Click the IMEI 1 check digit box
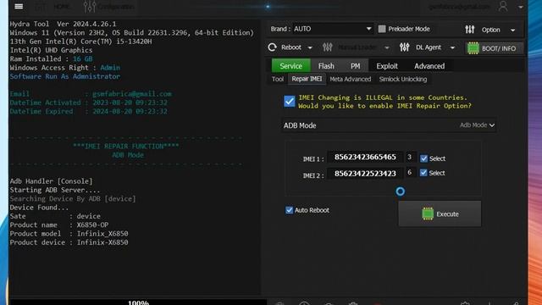 pyautogui.click(x=410, y=157)
